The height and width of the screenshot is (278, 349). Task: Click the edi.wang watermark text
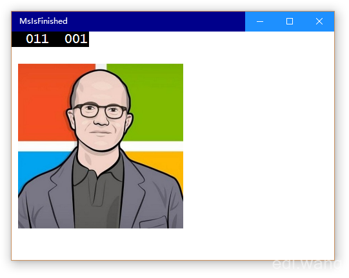pyautogui.click(x=306, y=264)
